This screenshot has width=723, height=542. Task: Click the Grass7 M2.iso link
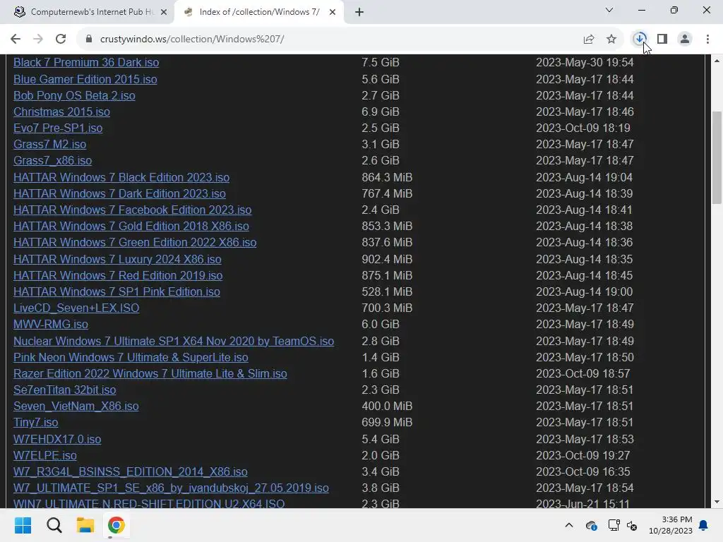point(50,144)
